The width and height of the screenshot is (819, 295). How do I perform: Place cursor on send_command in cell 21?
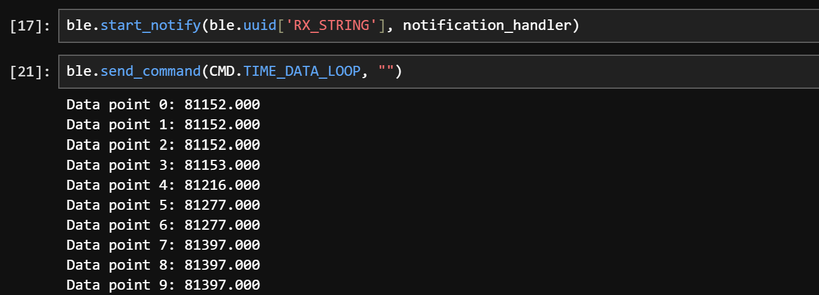pos(151,72)
